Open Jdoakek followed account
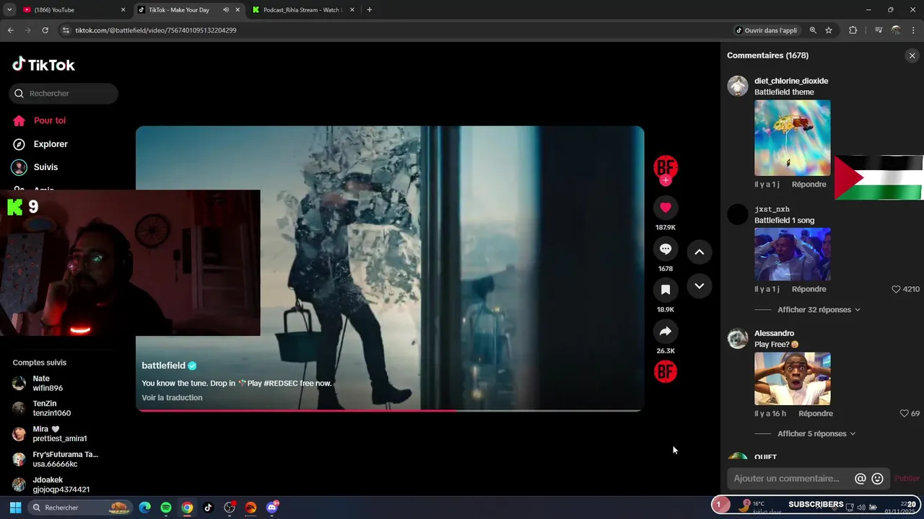924x519 pixels. click(51, 484)
